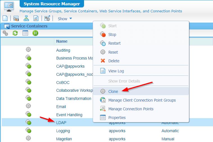
Task: Click the Name column header
Action: click(x=62, y=41)
